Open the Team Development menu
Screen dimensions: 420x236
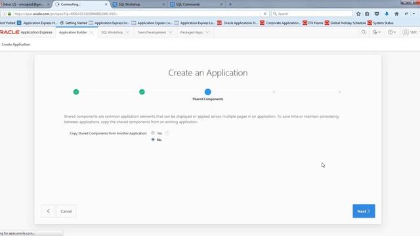(x=152, y=32)
